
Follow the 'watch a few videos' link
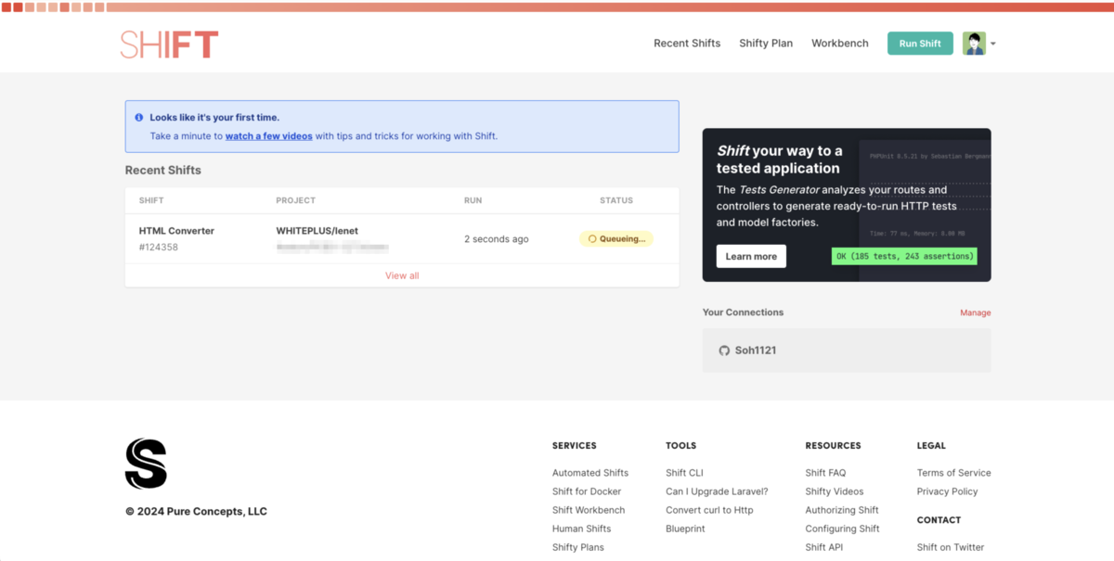pos(268,136)
